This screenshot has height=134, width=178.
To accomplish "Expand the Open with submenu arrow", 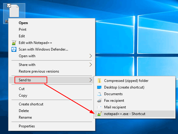I will tap(91, 56).
